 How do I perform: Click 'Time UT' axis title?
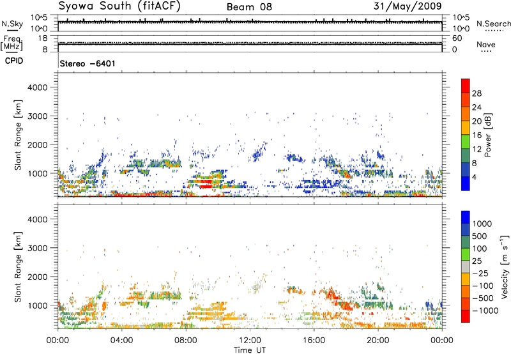tap(250, 350)
